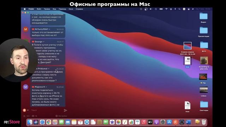The image size is (226, 127).
Task: Open Keynote app in the Dock
Action: 137,122
